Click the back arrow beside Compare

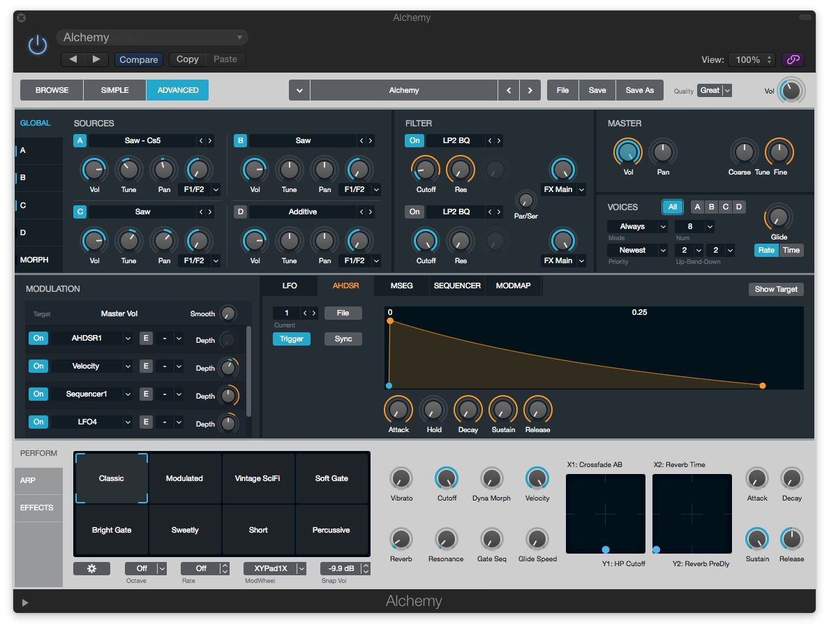(x=73, y=59)
